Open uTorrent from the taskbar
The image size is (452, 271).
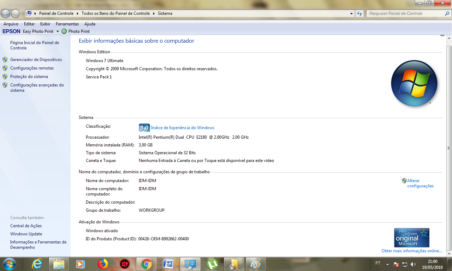[x=212, y=264]
